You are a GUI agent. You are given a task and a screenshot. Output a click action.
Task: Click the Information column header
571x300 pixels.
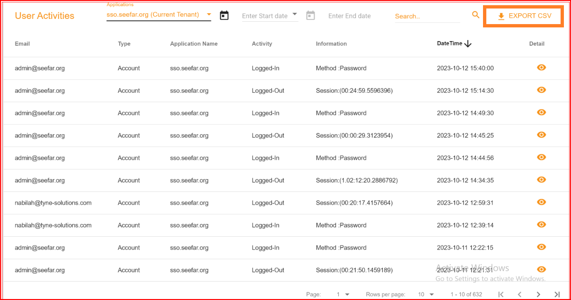331,43
